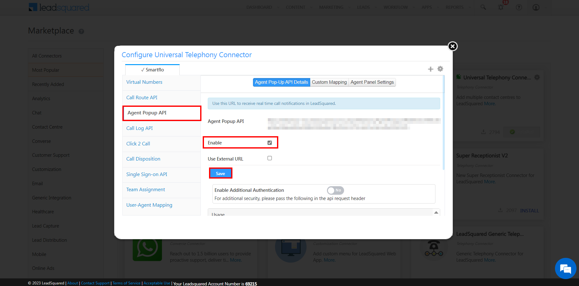The width and height of the screenshot is (579, 286).
Task: Click More link on Universal Telephony card
Action: [490, 104]
